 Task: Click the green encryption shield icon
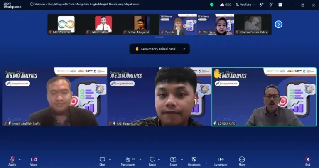click(212, 5)
